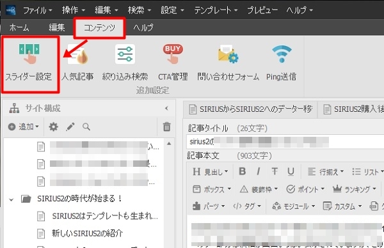Open the 設定 menu
The width and height of the screenshot is (384, 248).
(172, 10)
